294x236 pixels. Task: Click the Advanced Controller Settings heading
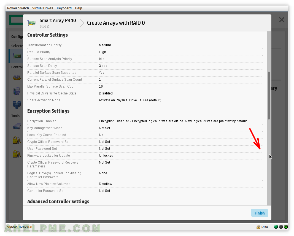[58, 202]
